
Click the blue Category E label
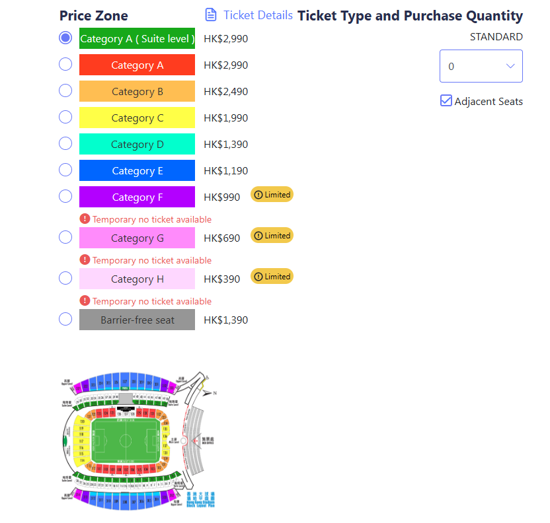pos(137,170)
